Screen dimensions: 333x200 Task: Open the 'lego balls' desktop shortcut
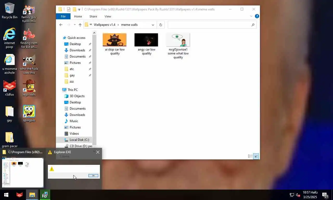pyautogui.click(x=29, y=88)
